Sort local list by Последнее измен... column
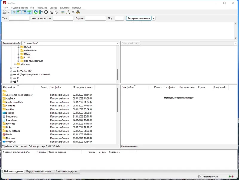Viewport: 239px width, 180px height. 83,87
